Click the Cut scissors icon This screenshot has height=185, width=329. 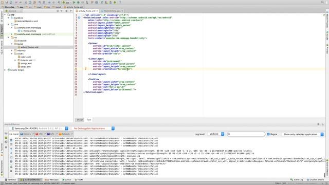[x=26, y=2]
